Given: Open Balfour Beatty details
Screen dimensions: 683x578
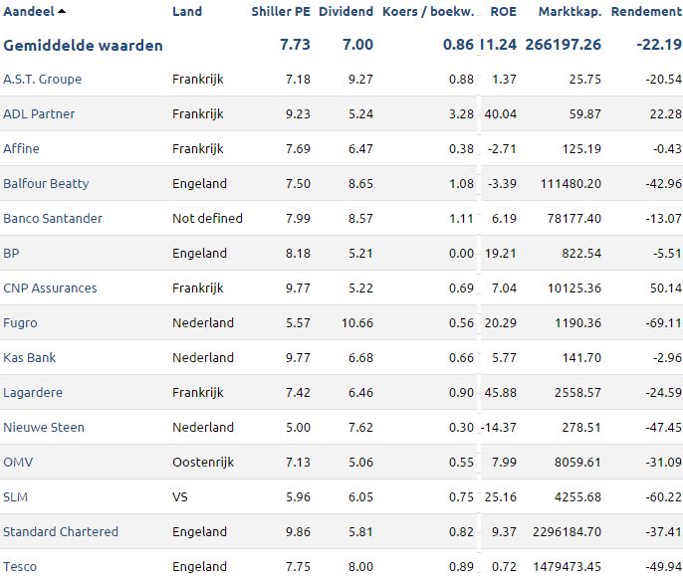Looking at the screenshot, I should click(x=46, y=184).
